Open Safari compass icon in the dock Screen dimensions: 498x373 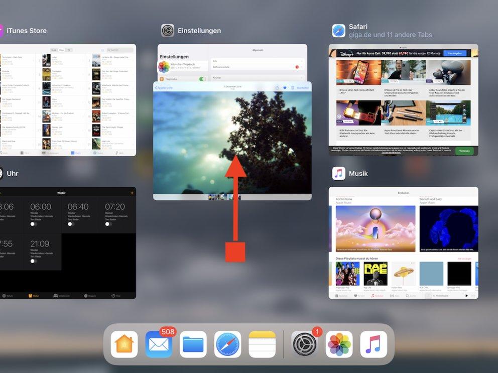click(x=228, y=344)
